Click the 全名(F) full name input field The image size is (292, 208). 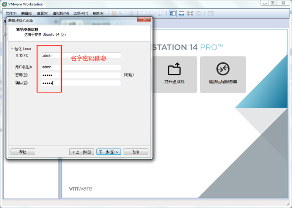tap(81, 56)
